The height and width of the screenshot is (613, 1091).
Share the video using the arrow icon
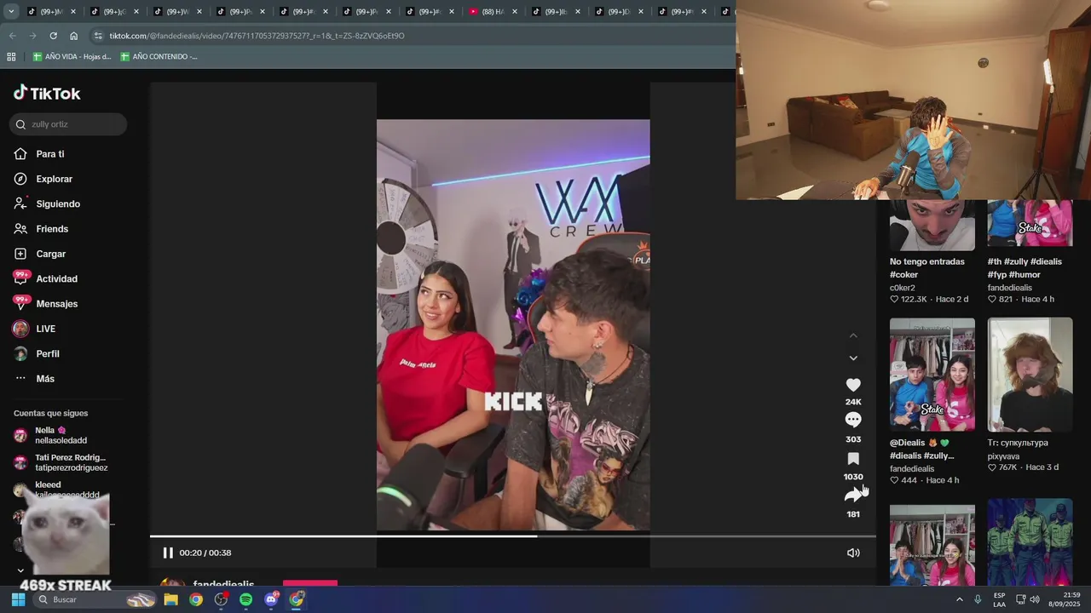(853, 496)
